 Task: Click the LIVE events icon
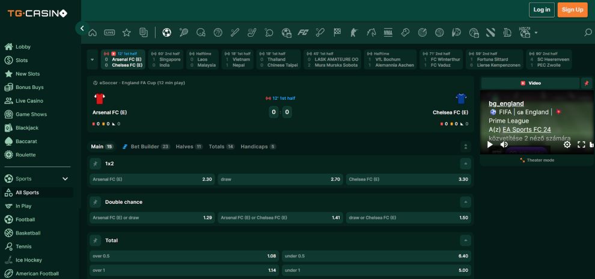click(x=109, y=32)
